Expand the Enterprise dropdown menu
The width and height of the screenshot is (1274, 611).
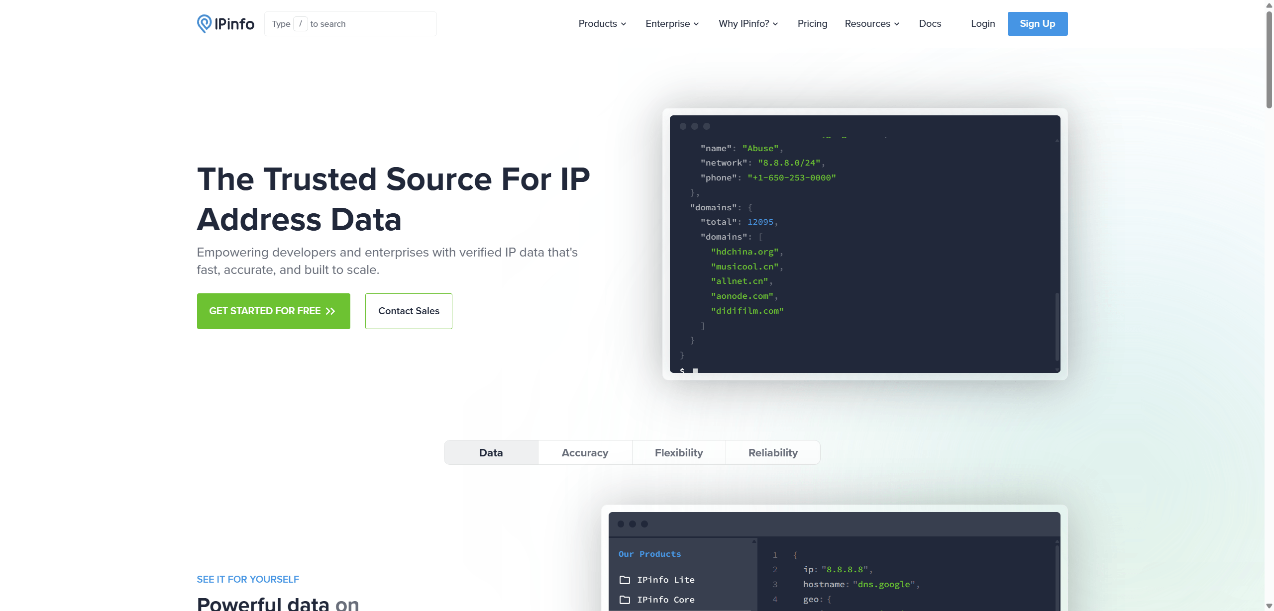(x=672, y=24)
